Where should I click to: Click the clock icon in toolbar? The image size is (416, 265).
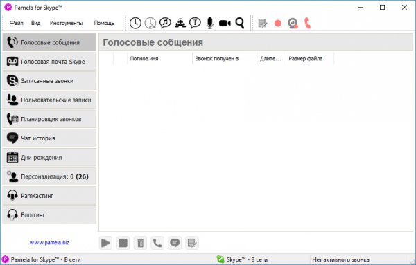click(x=135, y=23)
